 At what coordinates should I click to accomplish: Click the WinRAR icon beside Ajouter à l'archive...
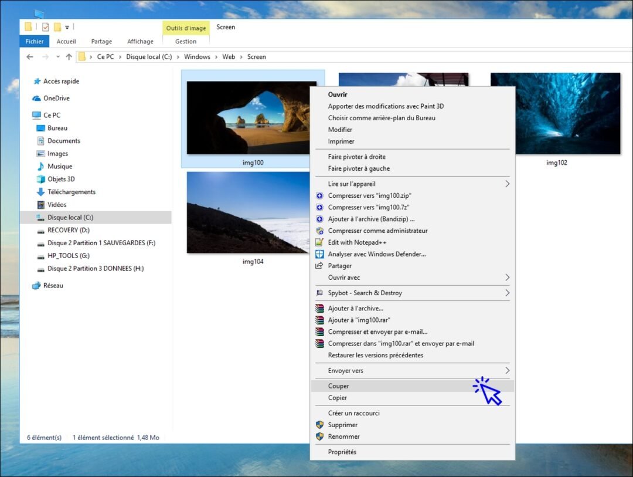(319, 309)
